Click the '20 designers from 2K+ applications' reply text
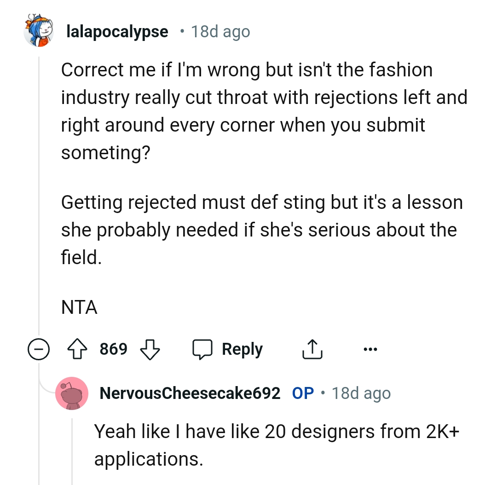 coord(277,445)
